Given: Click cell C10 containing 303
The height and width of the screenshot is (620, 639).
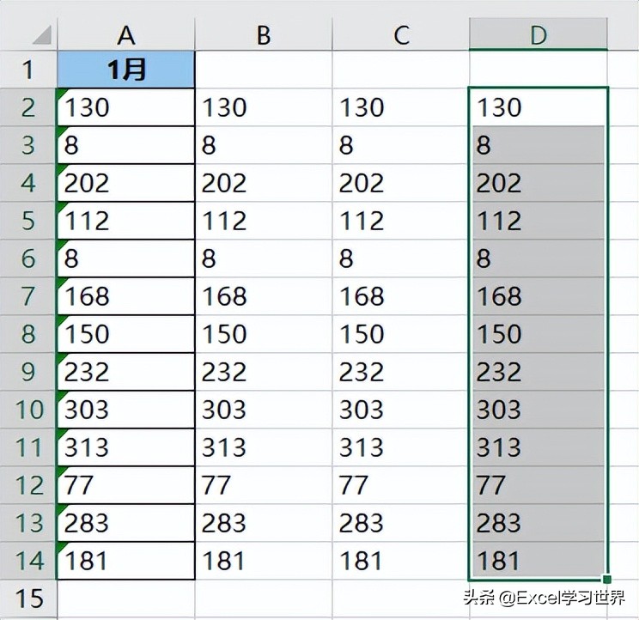Looking at the screenshot, I should (x=401, y=410).
